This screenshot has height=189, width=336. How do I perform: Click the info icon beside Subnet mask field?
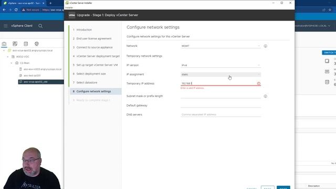click(265, 96)
